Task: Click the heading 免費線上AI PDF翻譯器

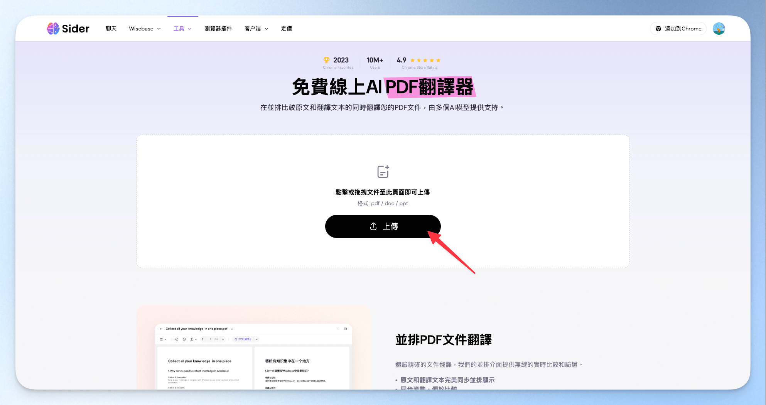Action: (383, 87)
